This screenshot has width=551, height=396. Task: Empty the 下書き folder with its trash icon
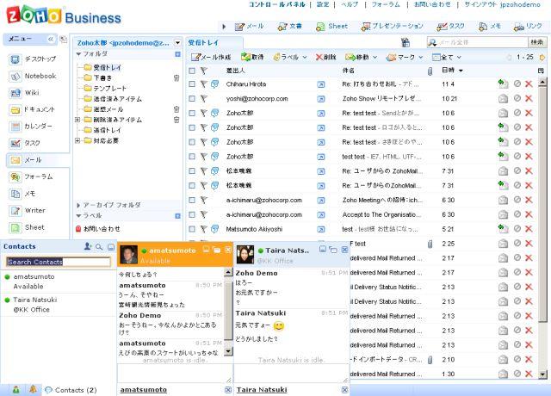click(176, 78)
